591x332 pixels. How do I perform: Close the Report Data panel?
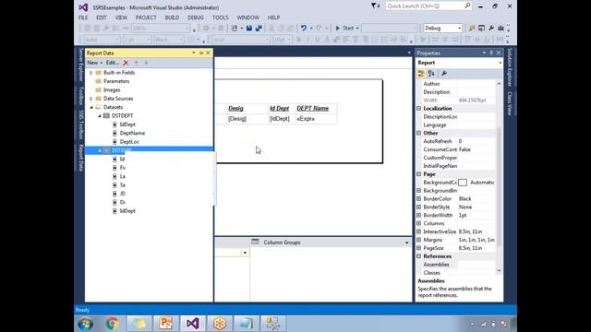click(208, 53)
